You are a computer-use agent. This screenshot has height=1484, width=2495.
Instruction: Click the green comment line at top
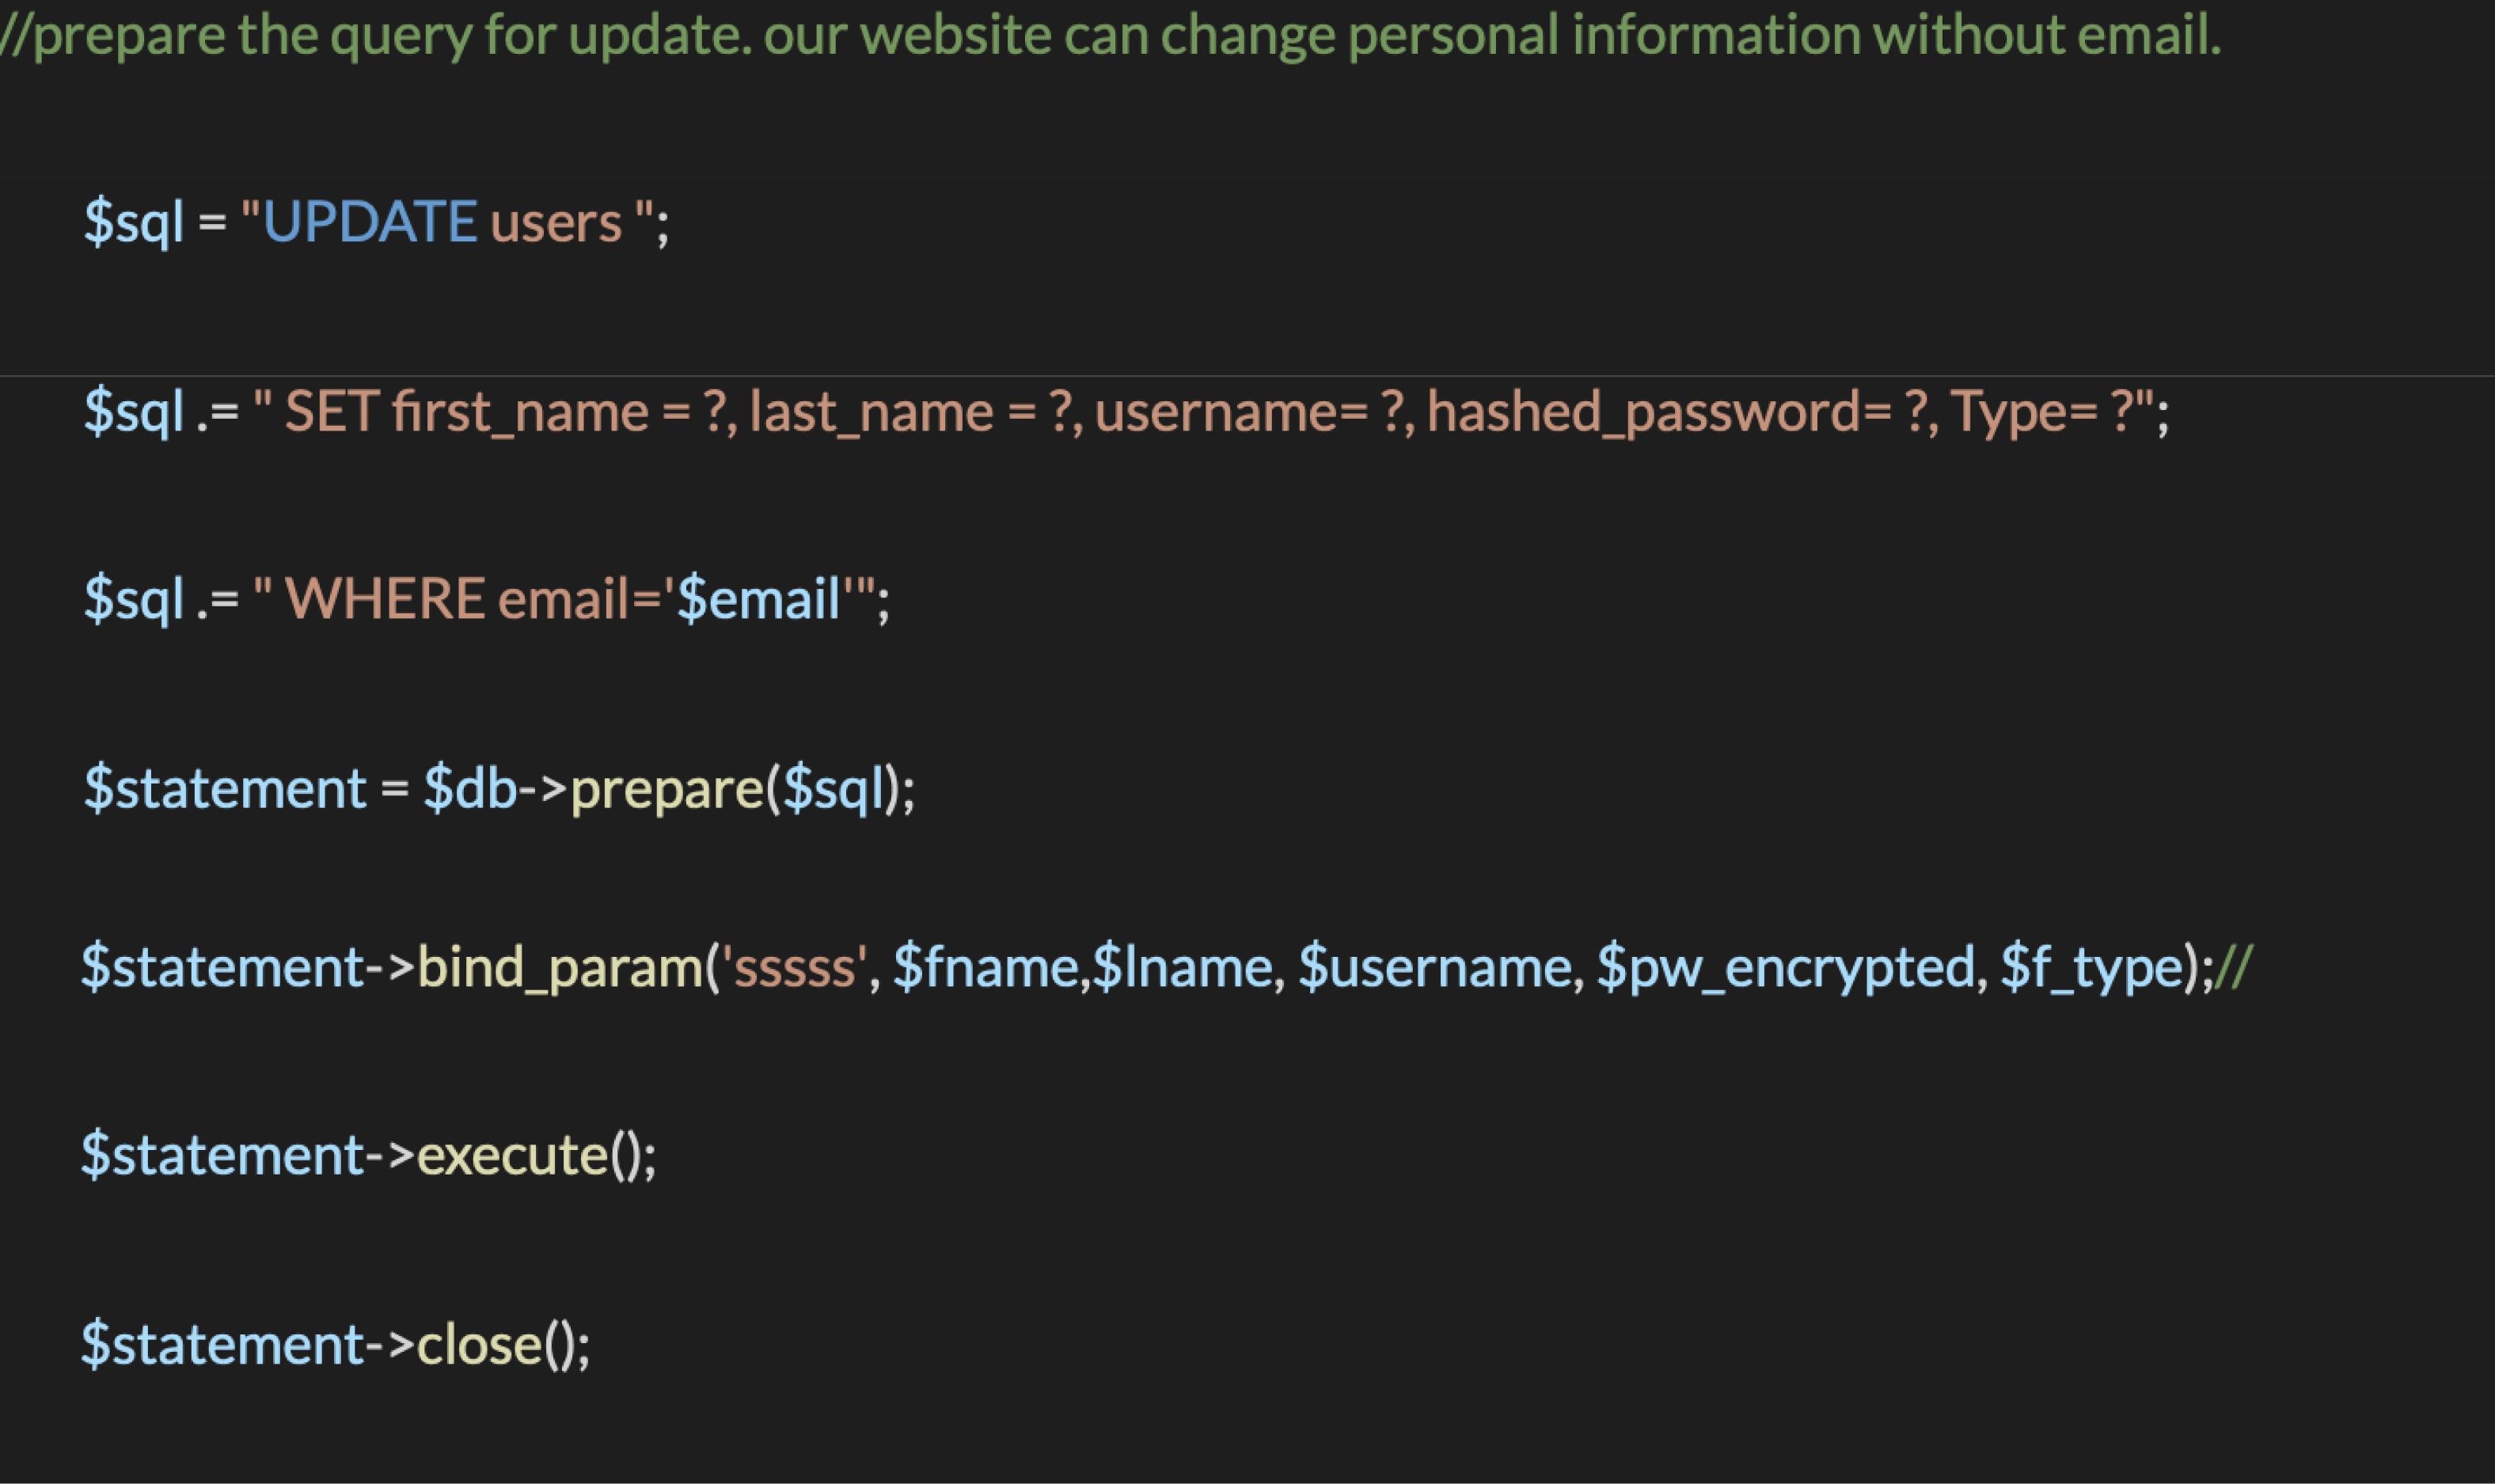(x=1110, y=35)
